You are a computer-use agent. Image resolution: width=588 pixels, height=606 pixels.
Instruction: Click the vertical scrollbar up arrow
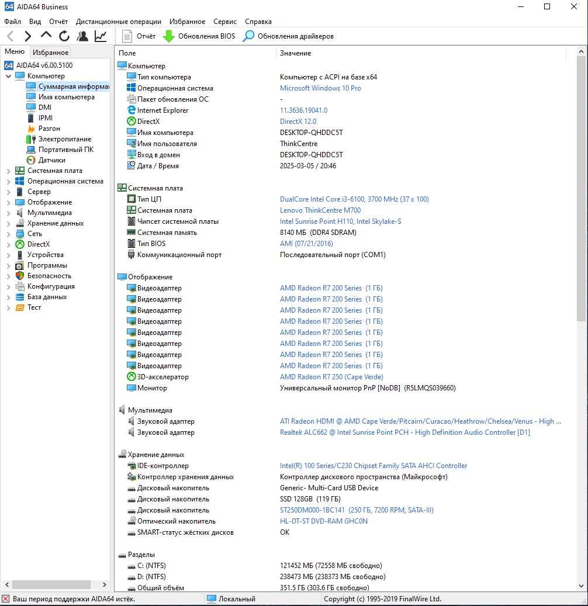point(581,51)
